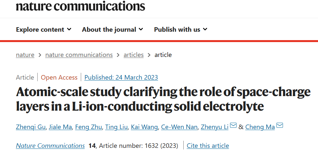View author Ce-Wen Nan's information
Viewport: 318px width, 154px height.
click(179, 127)
